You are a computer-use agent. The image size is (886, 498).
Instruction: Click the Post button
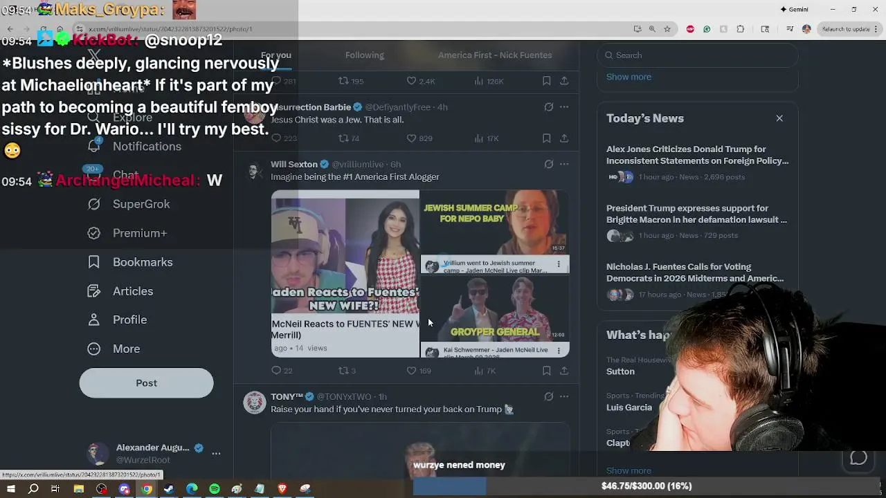[x=146, y=383]
